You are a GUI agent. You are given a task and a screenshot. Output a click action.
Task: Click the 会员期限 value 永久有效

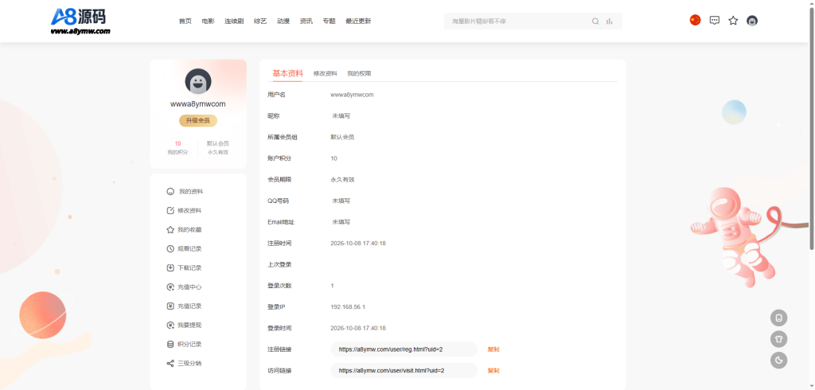tap(342, 179)
